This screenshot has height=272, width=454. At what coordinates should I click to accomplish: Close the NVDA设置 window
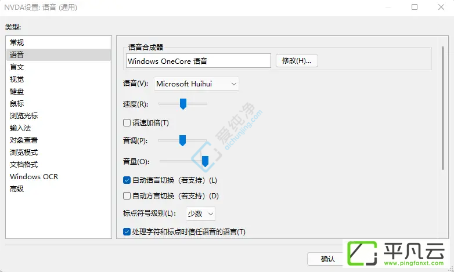tap(441, 7)
